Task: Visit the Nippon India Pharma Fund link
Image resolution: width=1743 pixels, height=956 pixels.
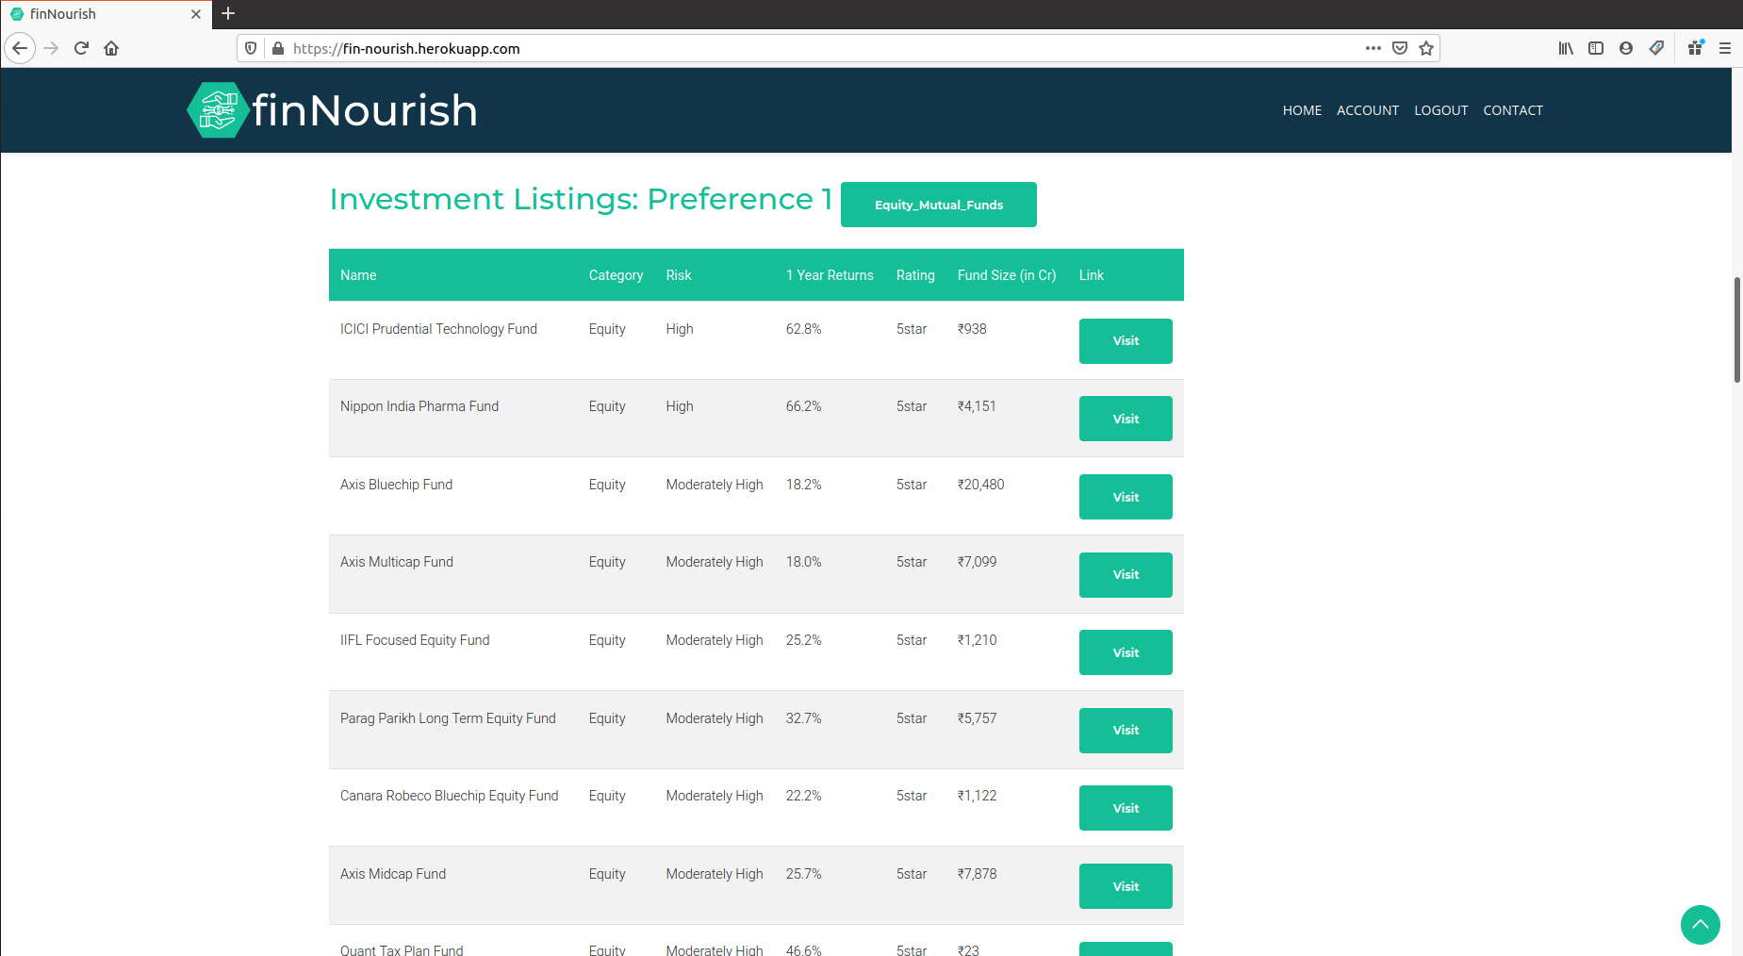Action: (1126, 419)
